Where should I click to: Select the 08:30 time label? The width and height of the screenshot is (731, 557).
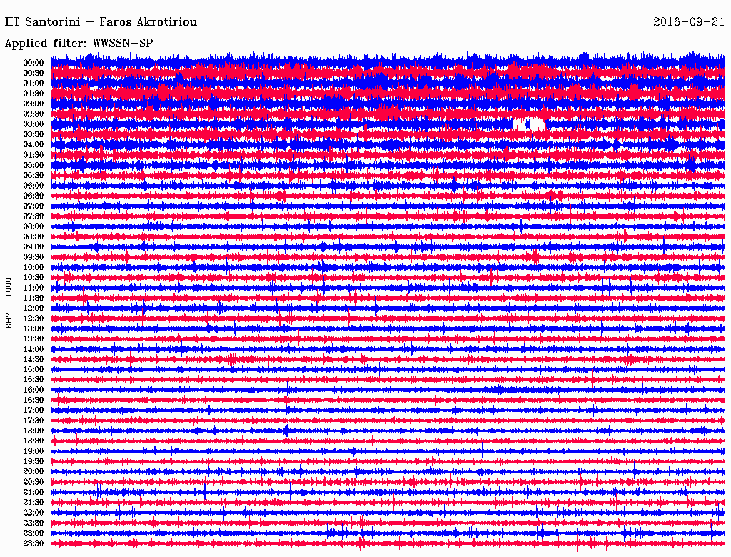33,236
